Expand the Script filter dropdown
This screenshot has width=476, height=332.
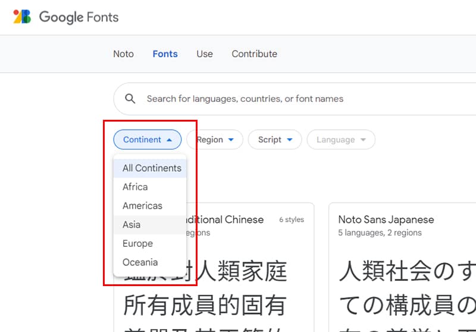[x=275, y=139]
